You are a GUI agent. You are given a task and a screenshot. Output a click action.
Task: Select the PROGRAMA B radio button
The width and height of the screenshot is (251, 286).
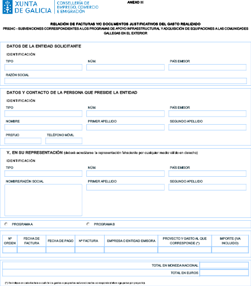(x=88, y=224)
